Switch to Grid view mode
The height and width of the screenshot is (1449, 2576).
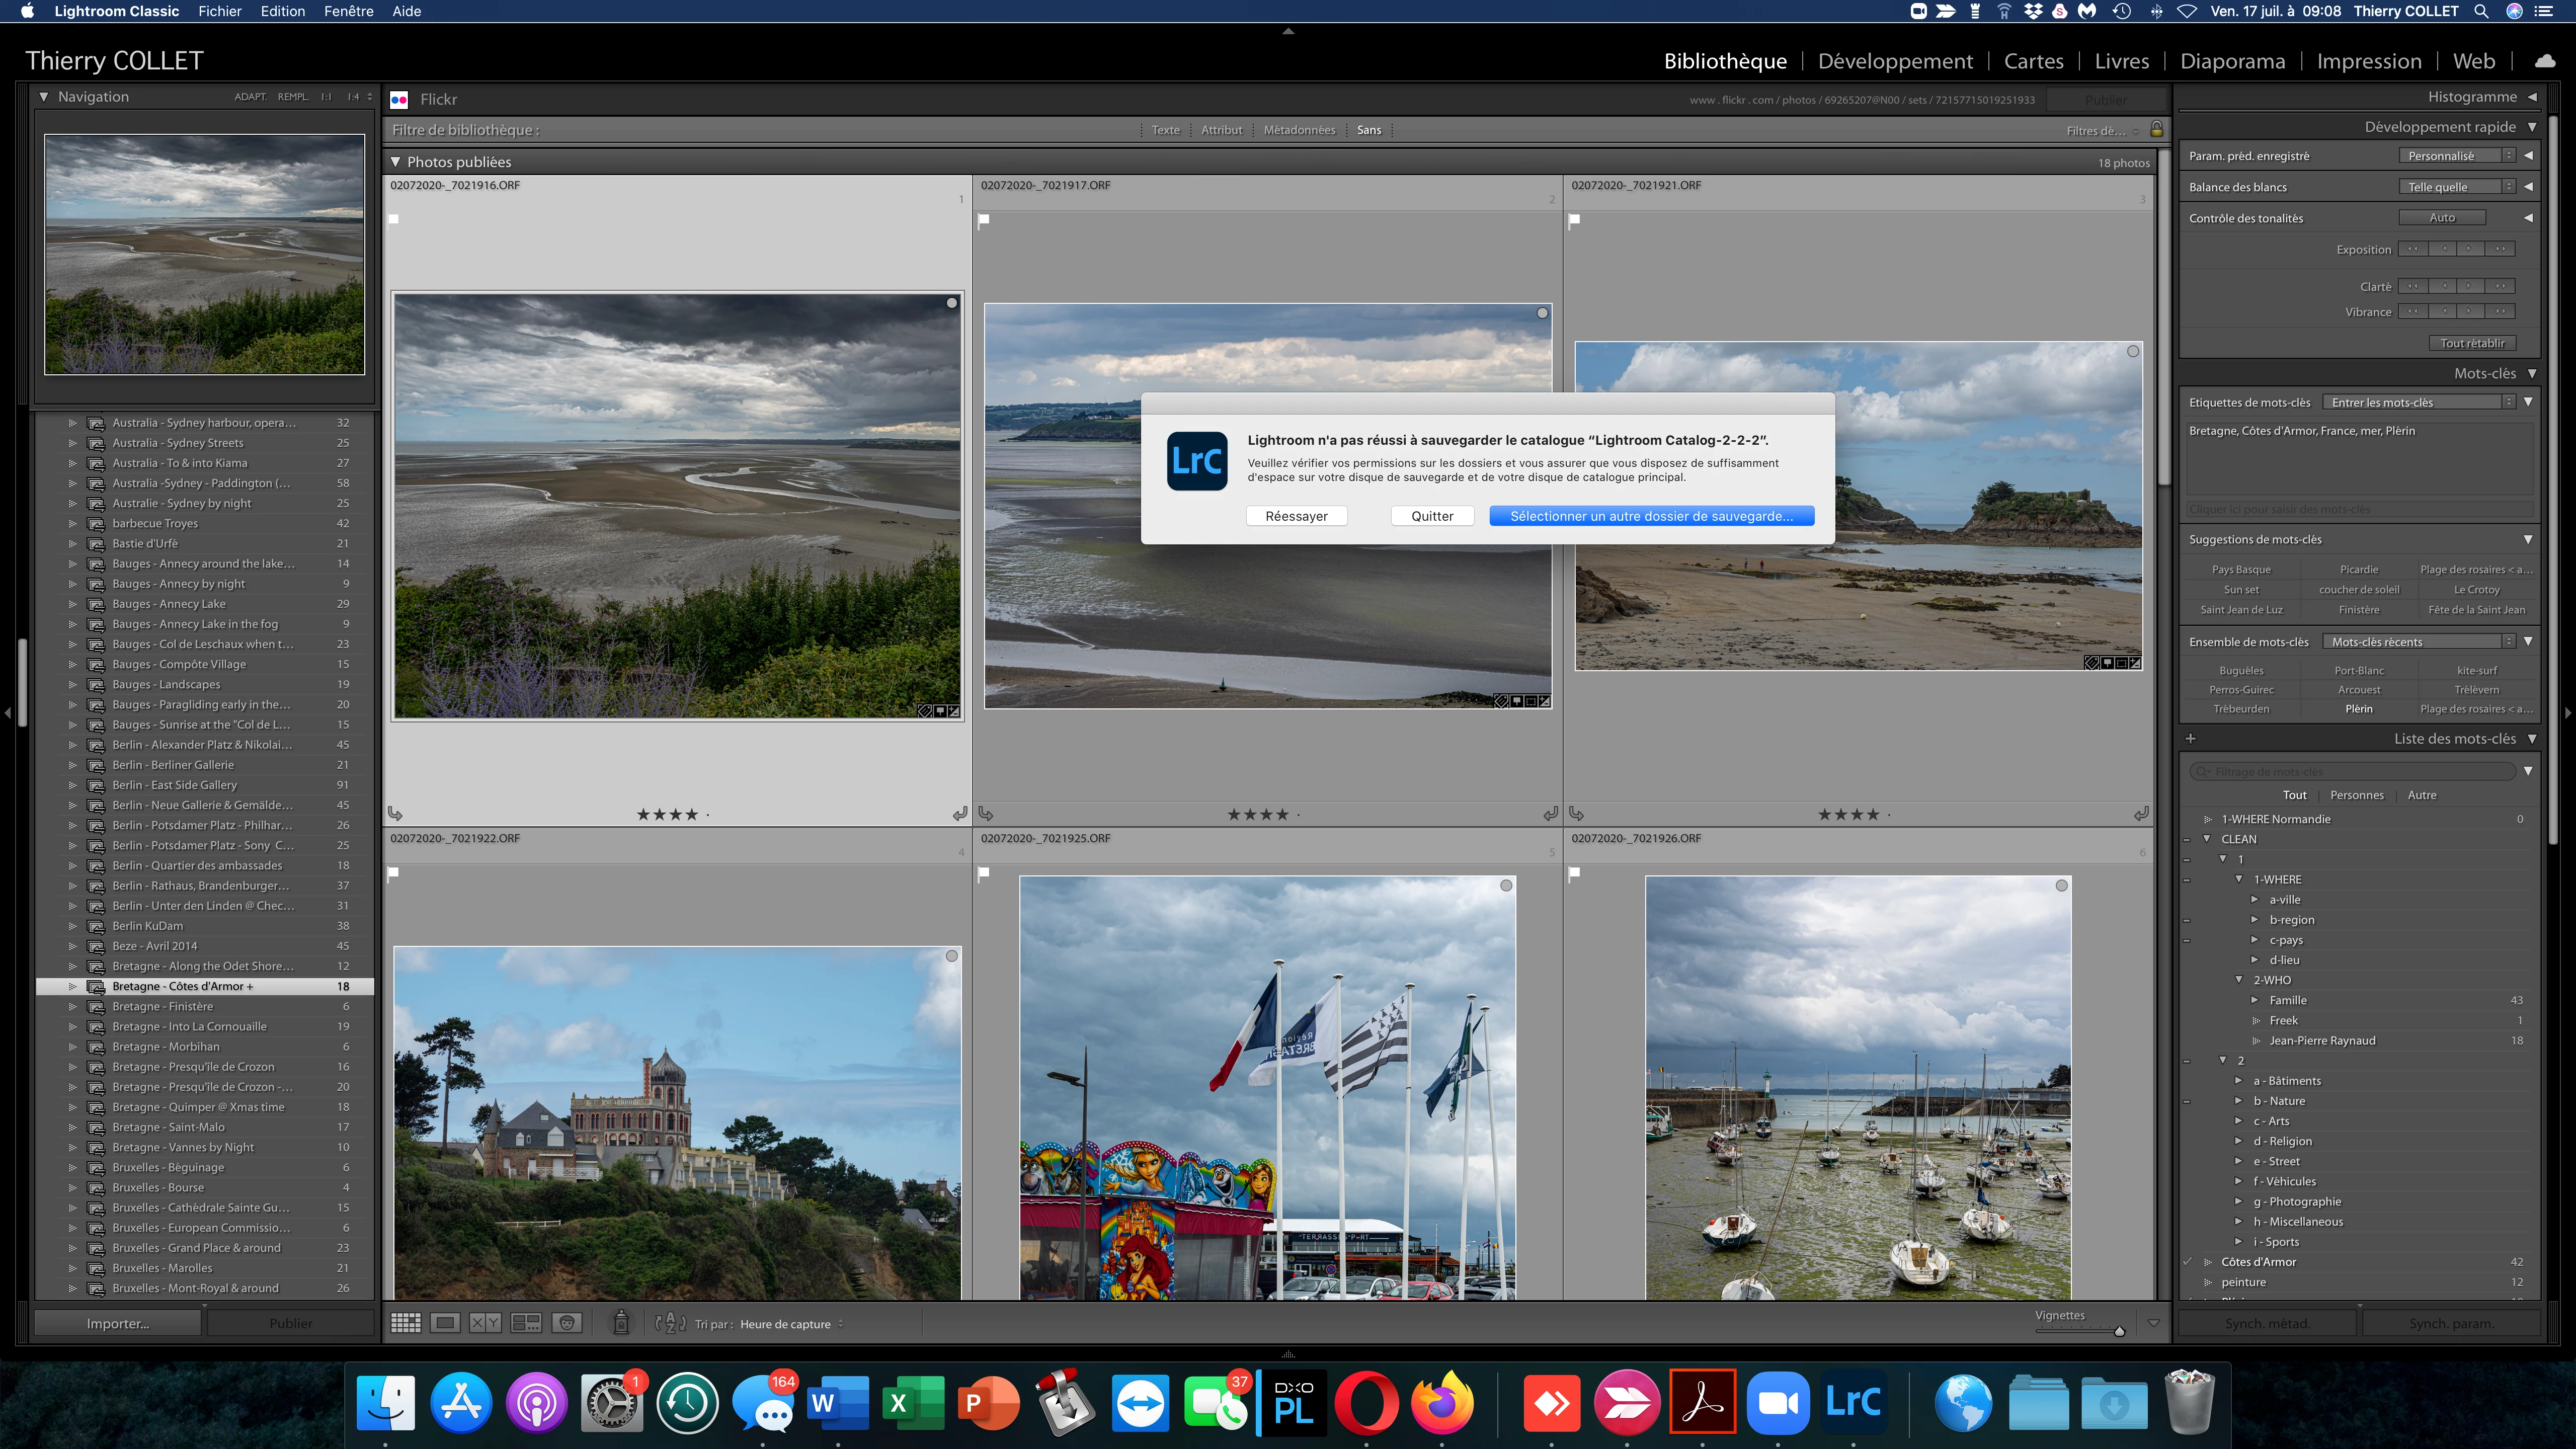click(405, 1323)
